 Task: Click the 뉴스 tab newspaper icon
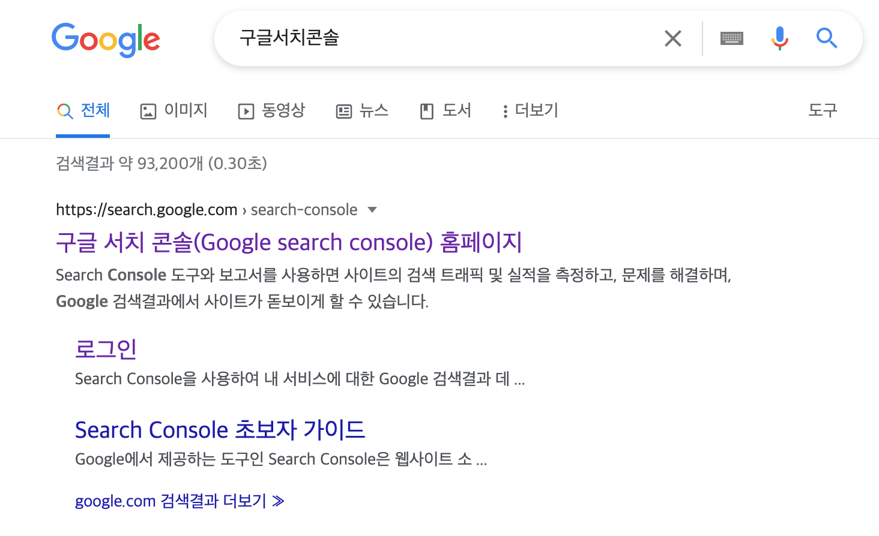344,112
